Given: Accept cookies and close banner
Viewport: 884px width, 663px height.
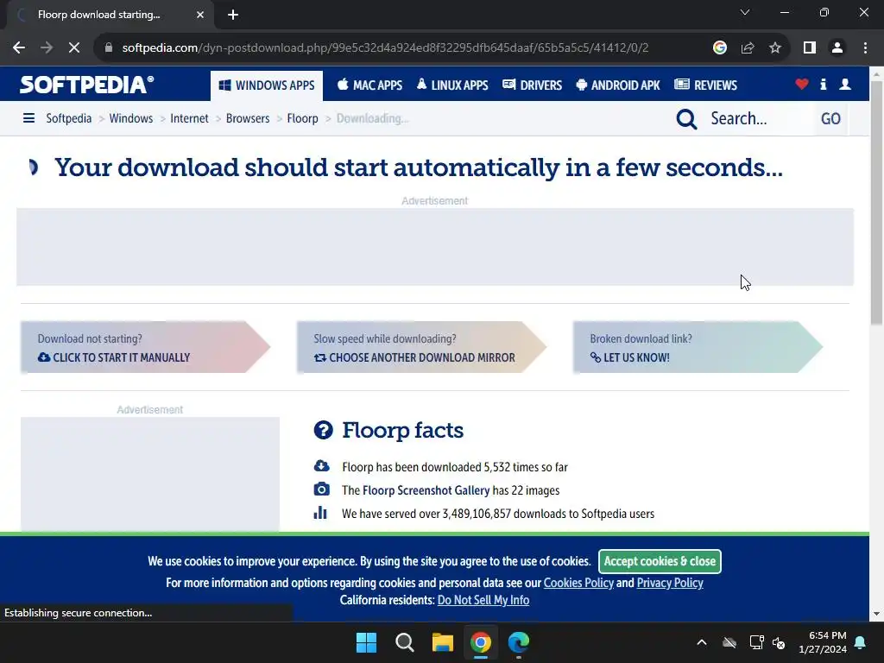Looking at the screenshot, I should coord(660,561).
